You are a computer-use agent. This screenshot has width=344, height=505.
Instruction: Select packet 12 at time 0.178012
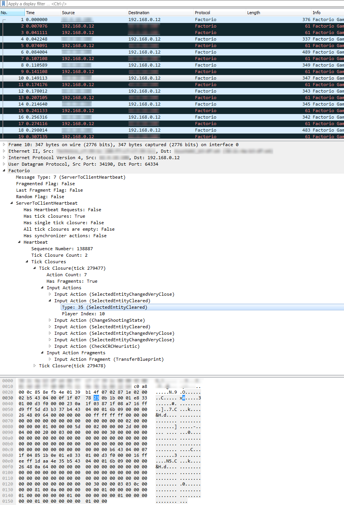tap(172, 91)
